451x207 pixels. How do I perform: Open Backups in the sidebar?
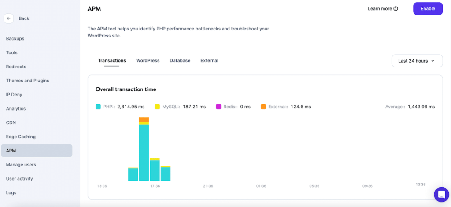[15, 39]
